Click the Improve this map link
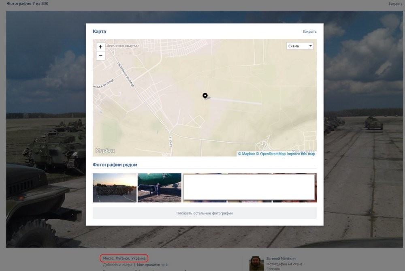 (x=301, y=154)
